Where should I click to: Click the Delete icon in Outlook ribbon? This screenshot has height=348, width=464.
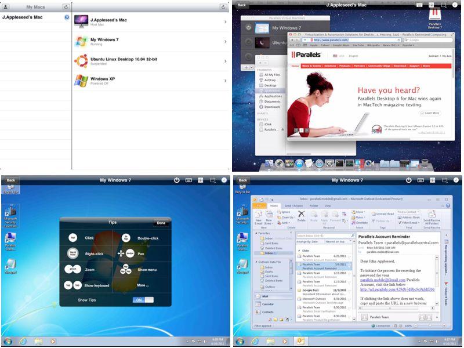301,216
